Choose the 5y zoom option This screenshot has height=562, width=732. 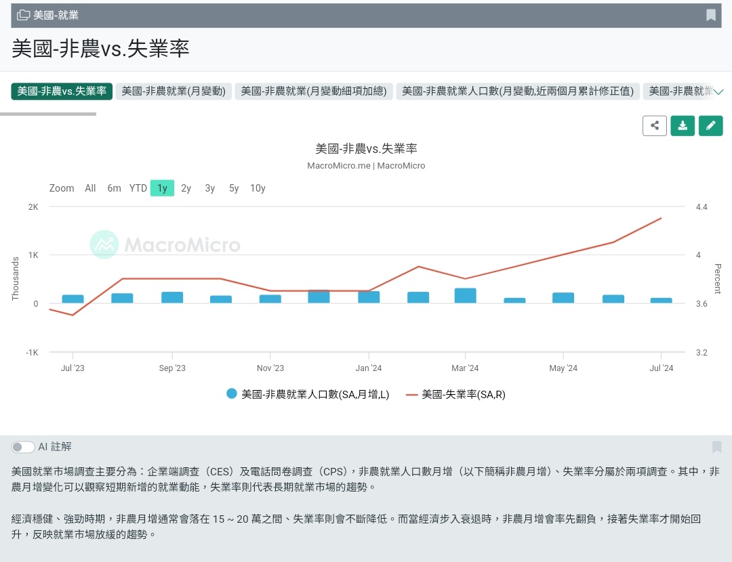point(234,188)
